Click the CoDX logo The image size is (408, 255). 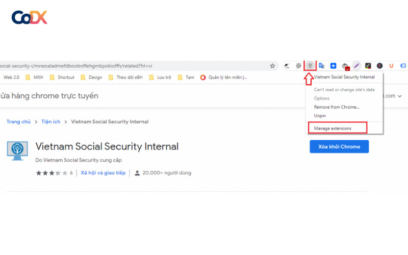click(x=30, y=17)
